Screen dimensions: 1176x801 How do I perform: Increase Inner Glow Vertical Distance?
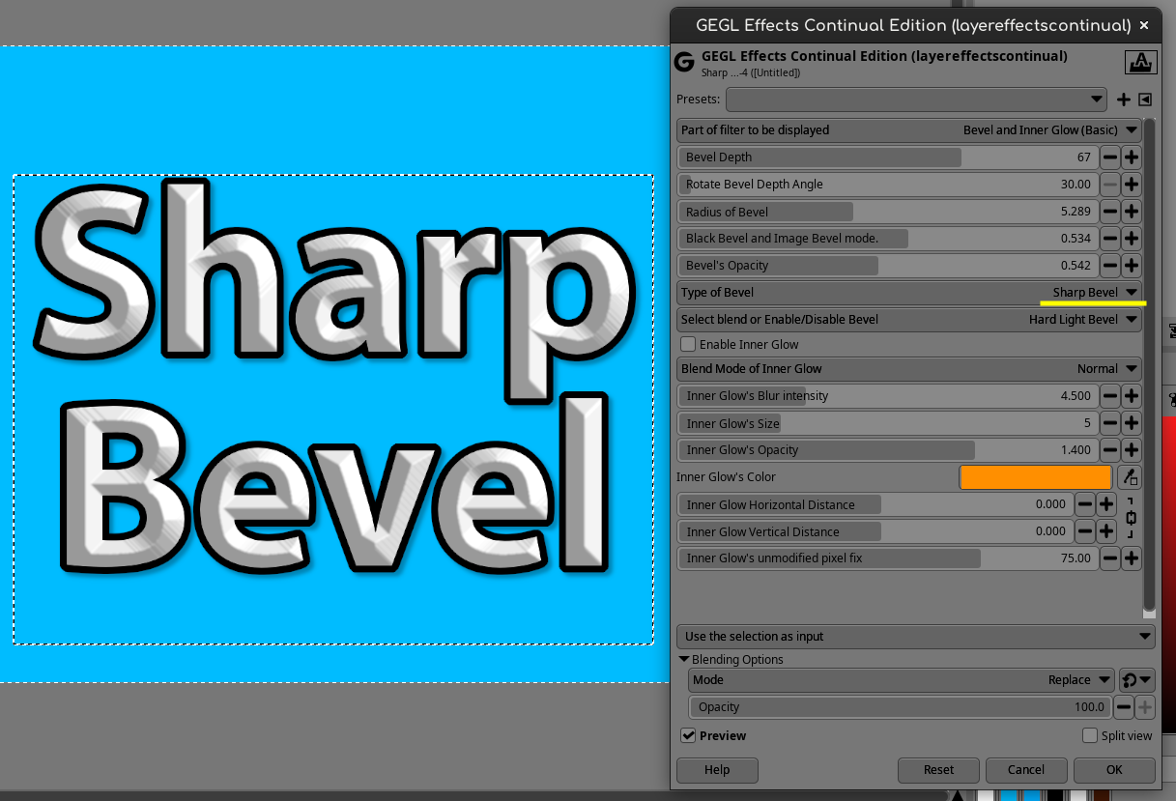point(1106,531)
